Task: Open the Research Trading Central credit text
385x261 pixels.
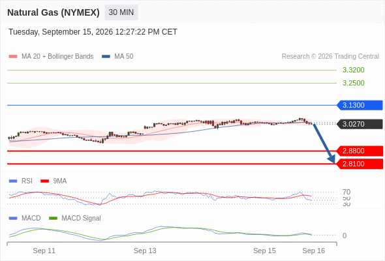Action: pyautogui.click(x=330, y=57)
